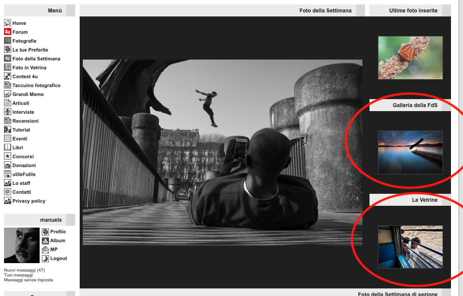463x296 pixels.
Task: Select Taccuino fotografico in the menu
Action: [x=36, y=85]
